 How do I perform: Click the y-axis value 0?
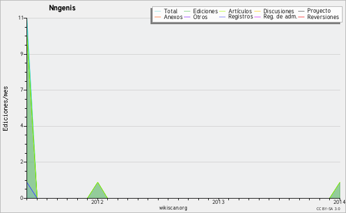pos(22,198)
